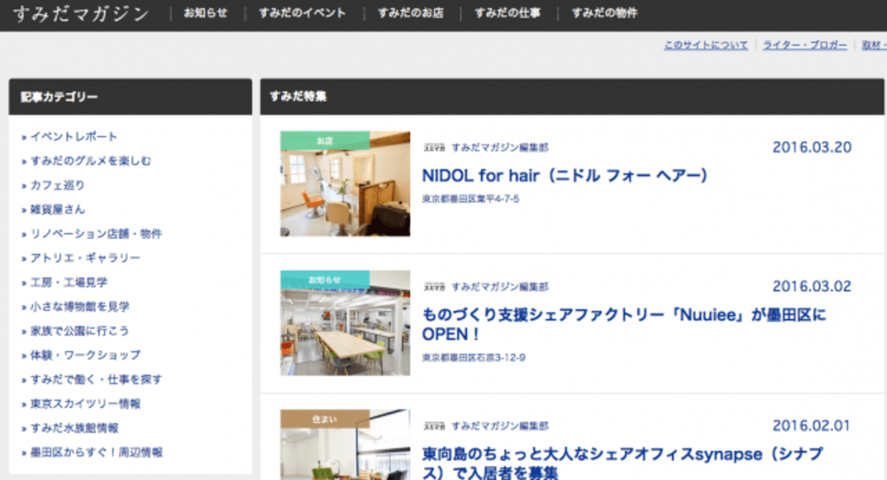
Task: Go to すみだのお店 in navigation
Action: (x=411, y=13)
